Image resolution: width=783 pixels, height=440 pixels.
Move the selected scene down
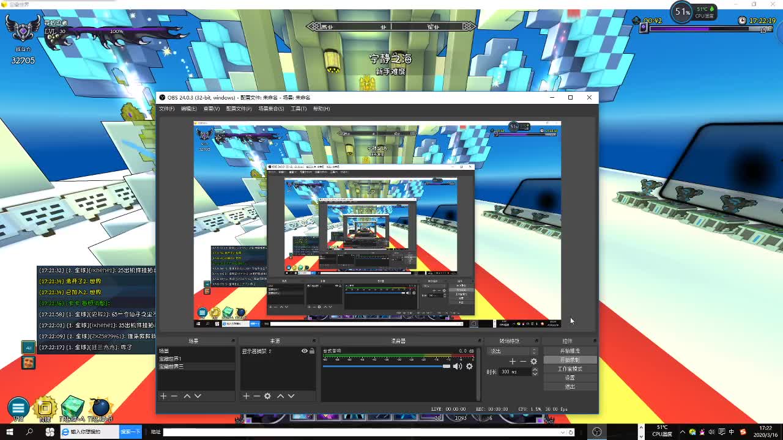click(x=198, y=396)
